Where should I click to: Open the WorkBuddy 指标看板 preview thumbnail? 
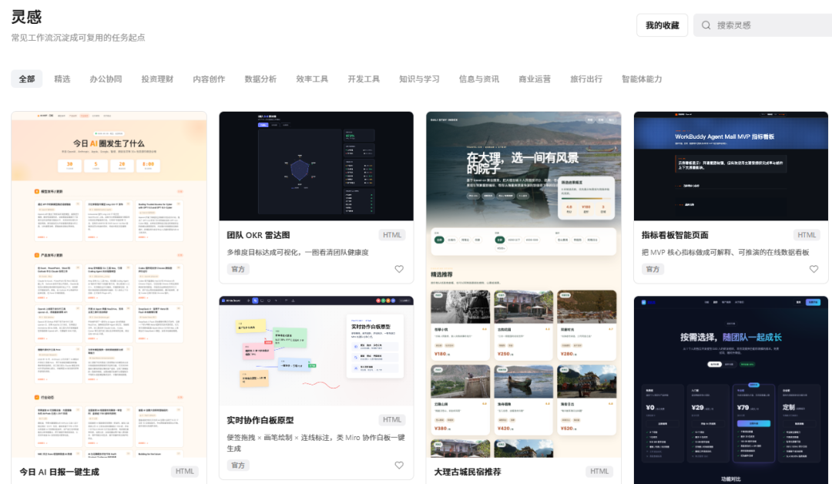[730, 166]
